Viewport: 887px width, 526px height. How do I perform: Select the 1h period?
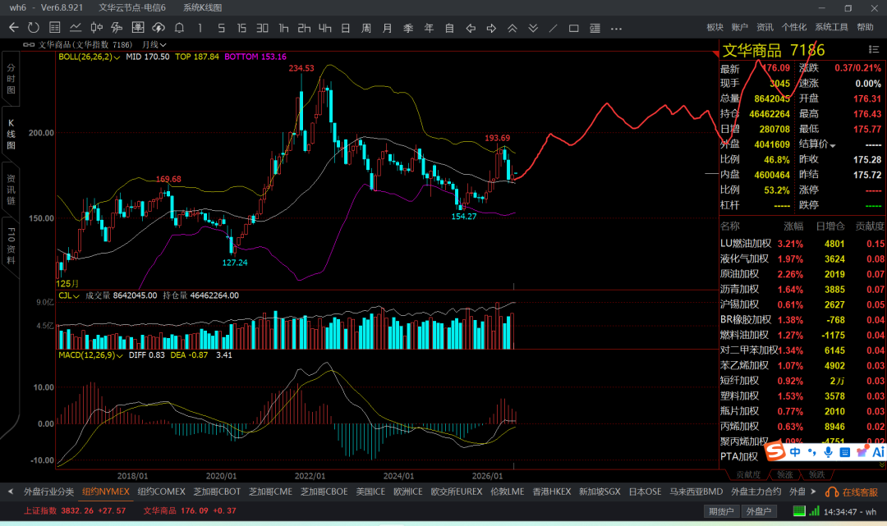pos(283,28)
